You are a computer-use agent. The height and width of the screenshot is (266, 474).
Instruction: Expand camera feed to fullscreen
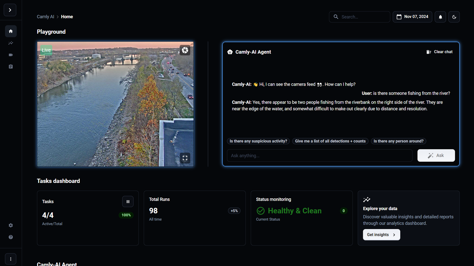[x=185, y=158]
